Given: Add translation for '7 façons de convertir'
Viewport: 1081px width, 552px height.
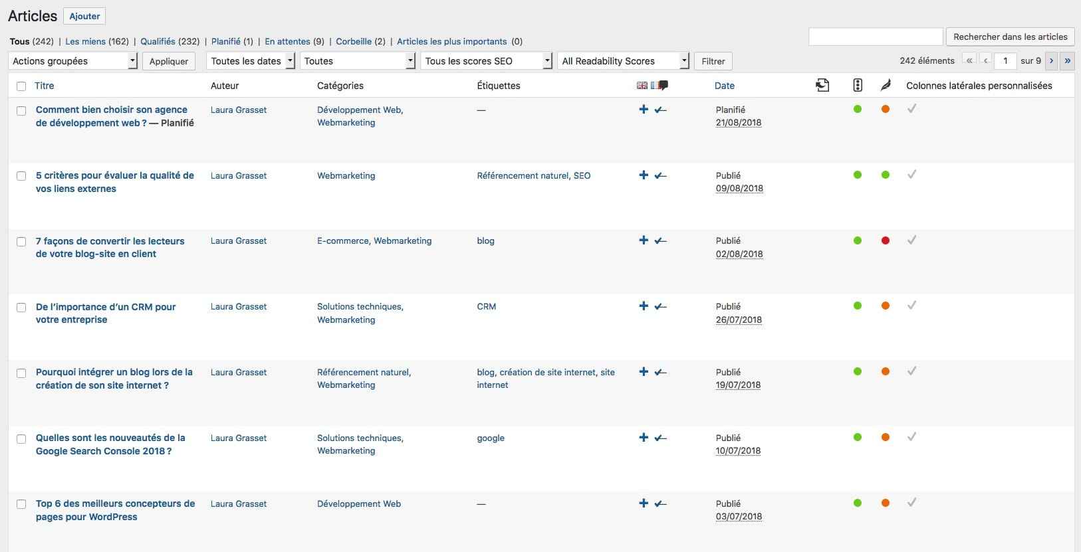Looking at the screenshot, I should tap(643, 240).
